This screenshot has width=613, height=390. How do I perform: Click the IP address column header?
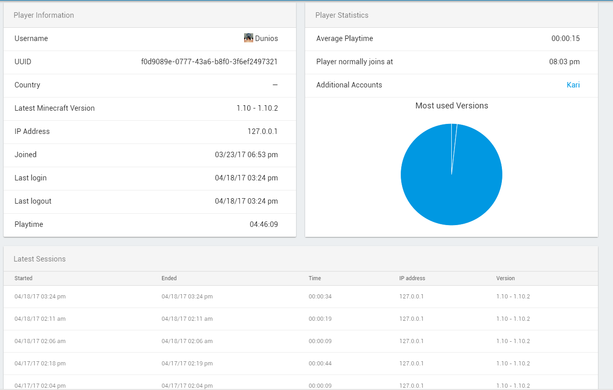click(x=412, y=278)
